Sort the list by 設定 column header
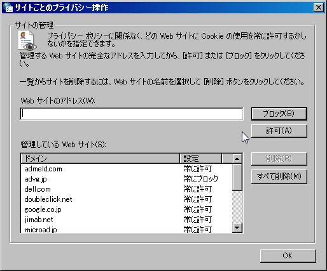The image size is (327, 271). point(200,159)
